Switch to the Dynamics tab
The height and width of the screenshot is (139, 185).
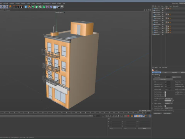175,73
